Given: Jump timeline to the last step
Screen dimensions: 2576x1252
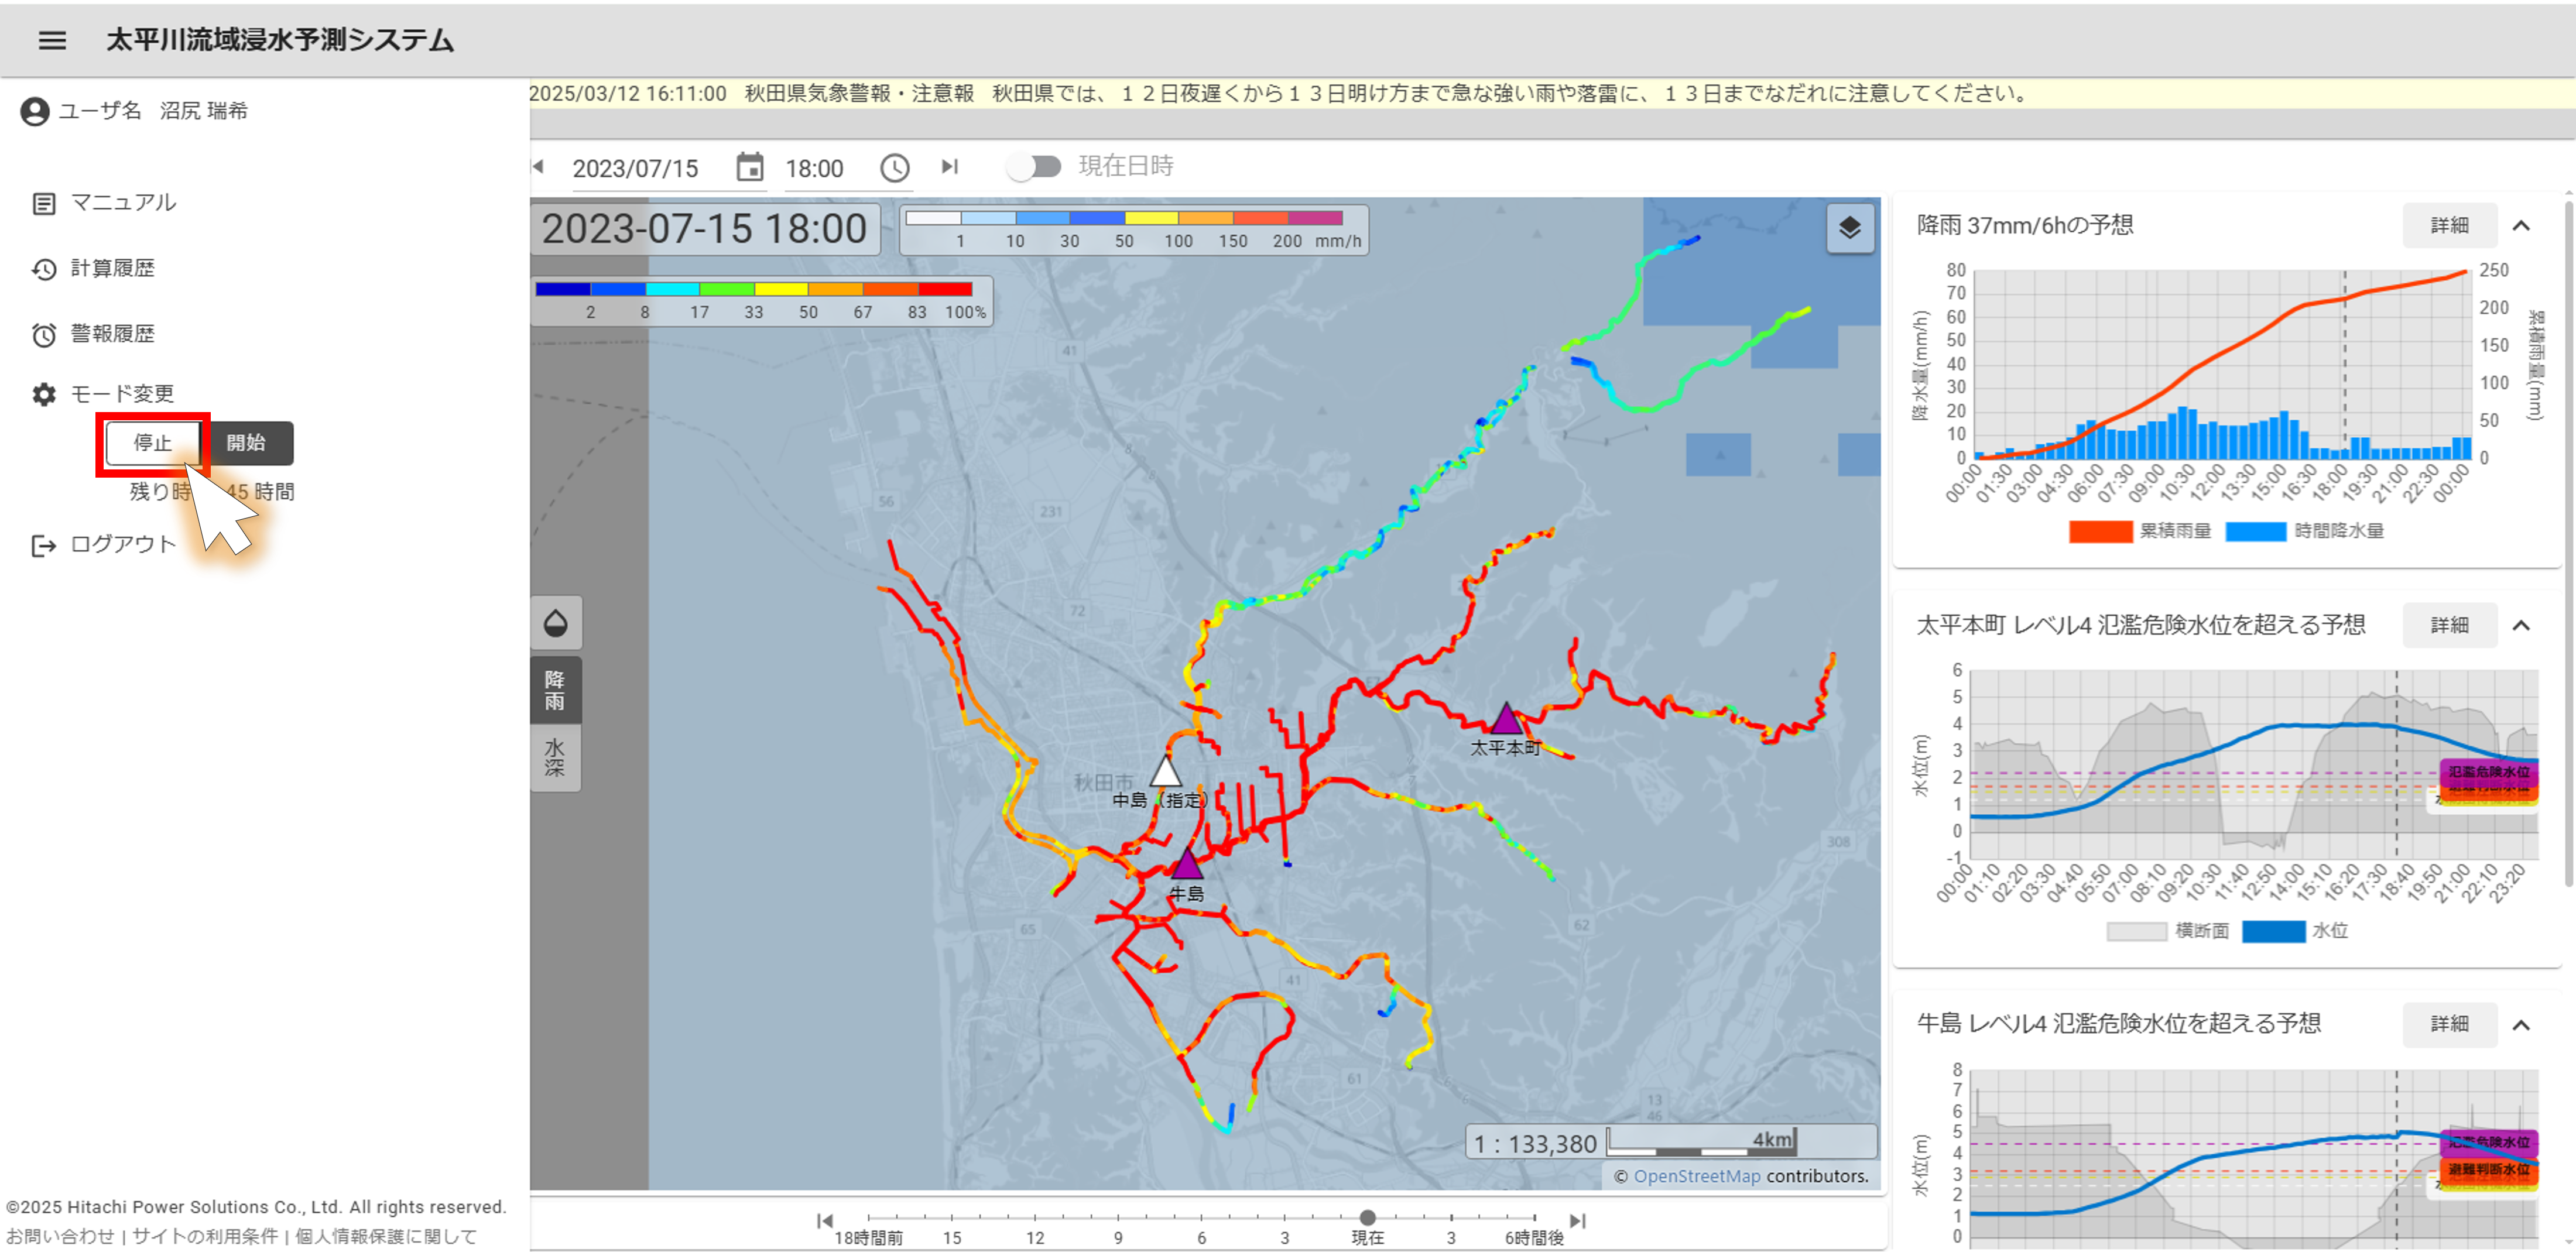Looking at the screenshot, I should 1577,1220.
